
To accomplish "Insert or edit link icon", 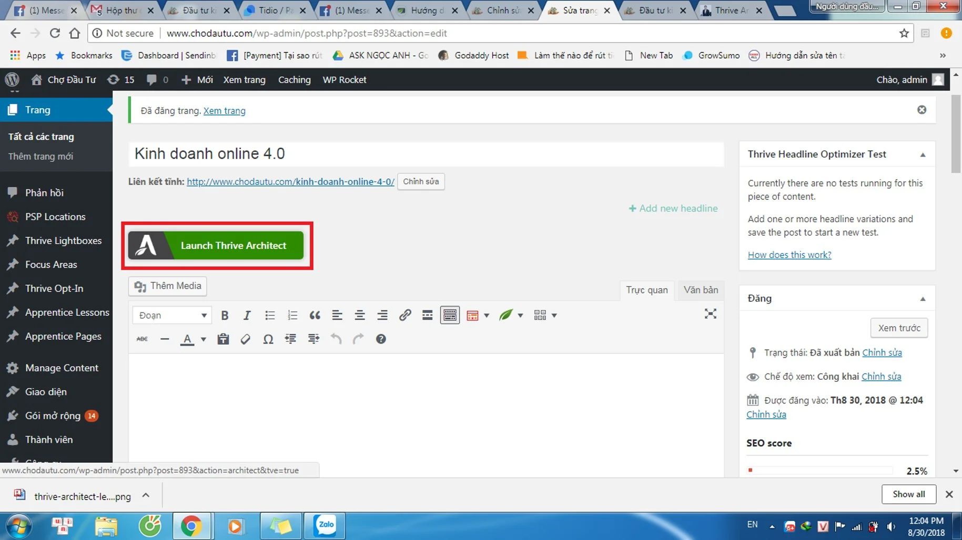I will pyautogui.click(x=405, y=315).
